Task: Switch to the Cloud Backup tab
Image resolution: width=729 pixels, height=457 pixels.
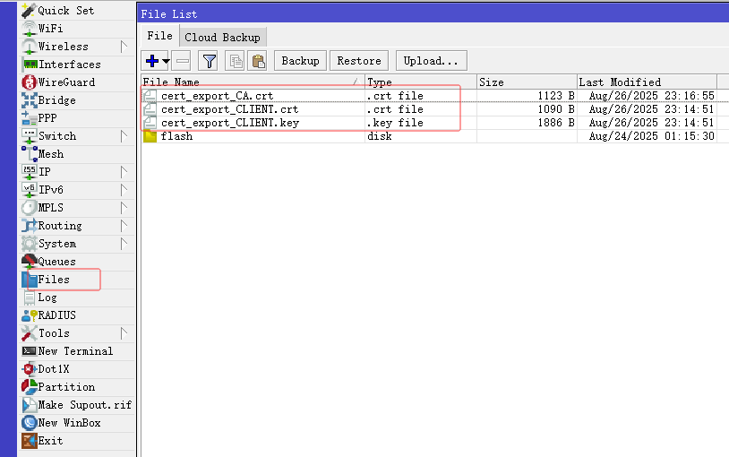Action: [222, 37]
